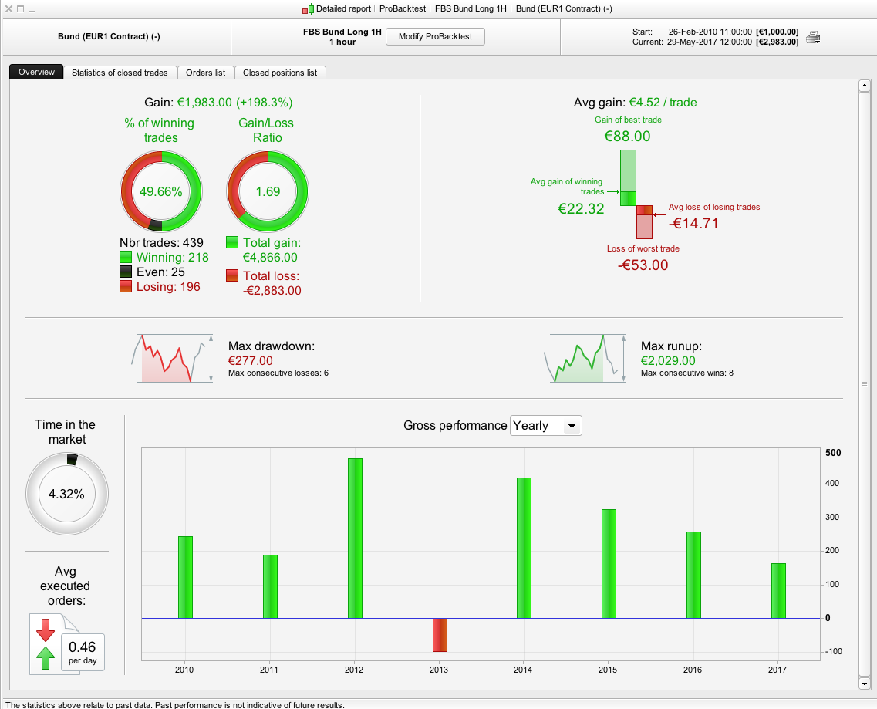Click the -€2,883.00 total loss value
This screenshot has height=709, width=877.
[x=272, y=290]
